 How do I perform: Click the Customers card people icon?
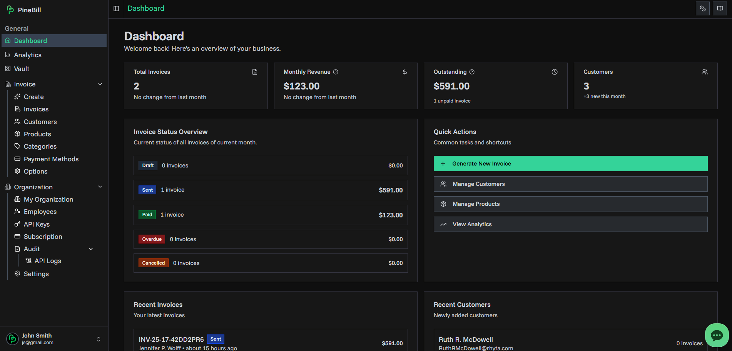point(704,72)
